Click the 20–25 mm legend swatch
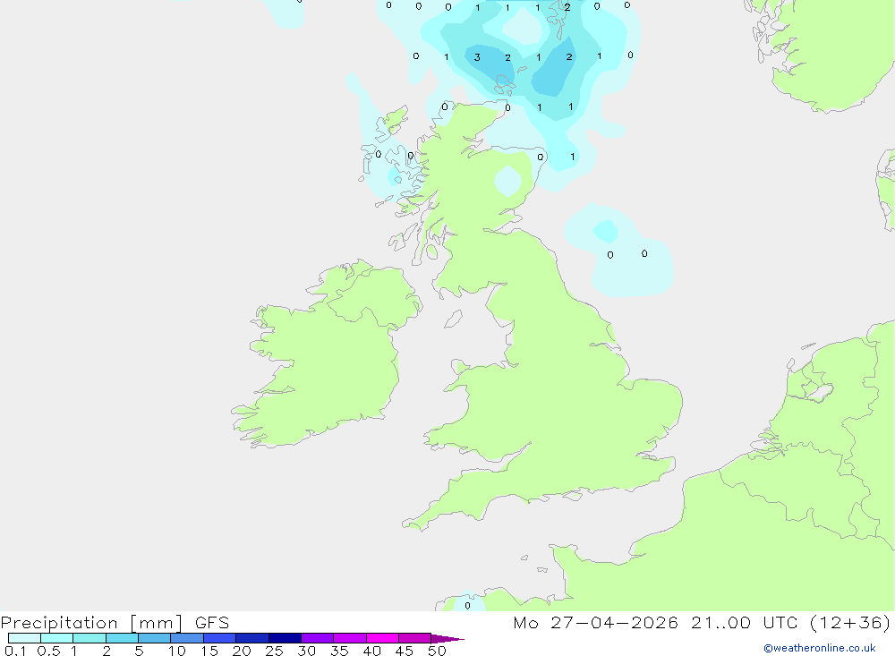This screenshot has width=895, height=656. [x=252, y=638]
